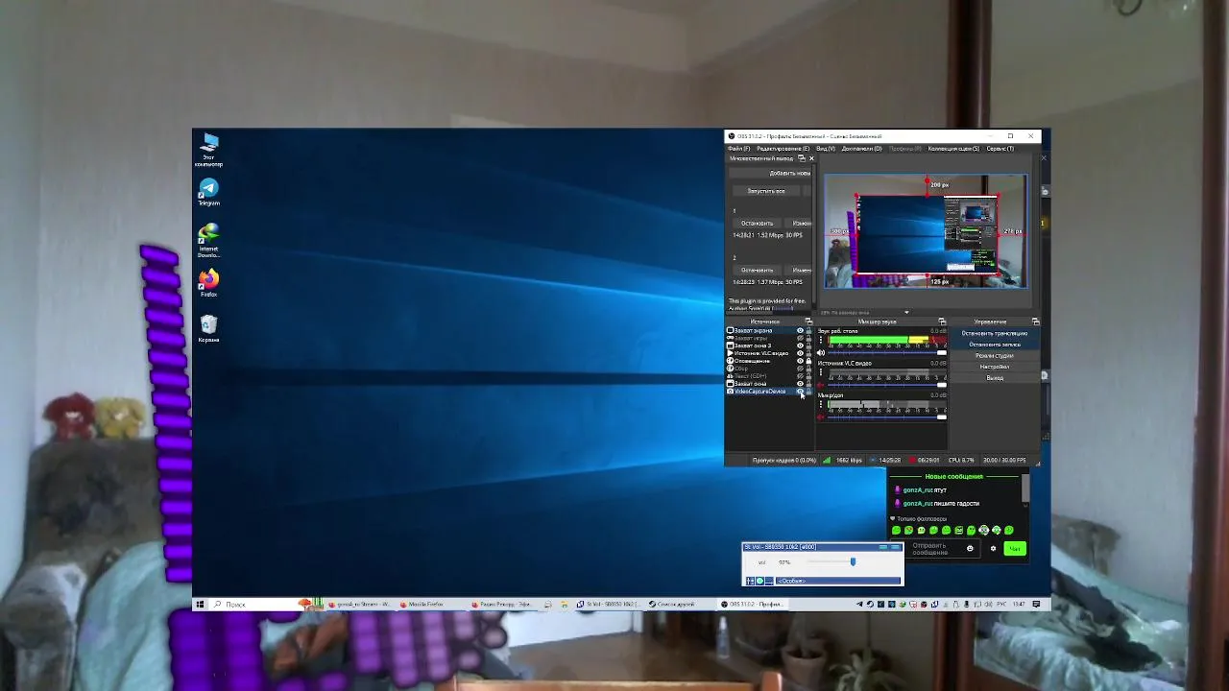1229x691 pixels.
Task: Click Выход button in controls
Action: tap(995, 378)
